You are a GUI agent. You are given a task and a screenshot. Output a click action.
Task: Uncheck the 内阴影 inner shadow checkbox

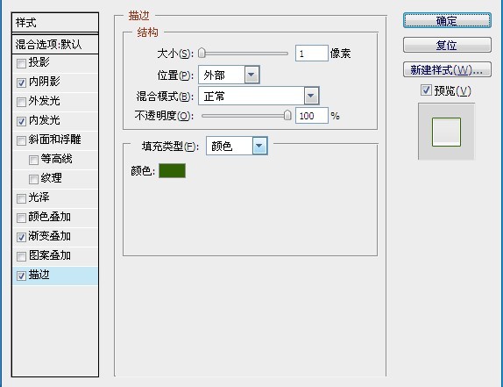click(21, 82)
